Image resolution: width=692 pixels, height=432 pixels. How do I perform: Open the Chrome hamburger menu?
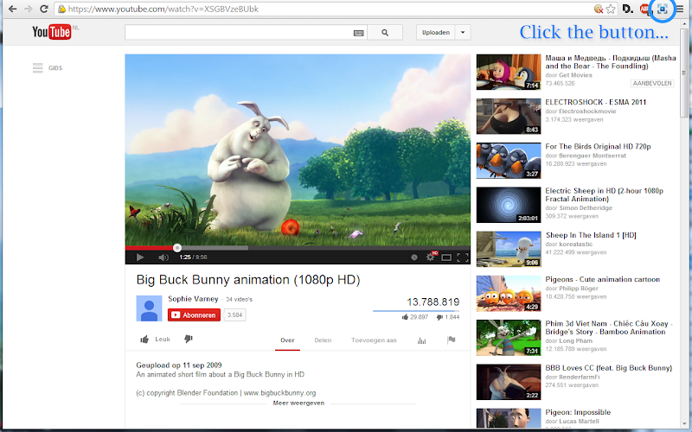(680, 9)
